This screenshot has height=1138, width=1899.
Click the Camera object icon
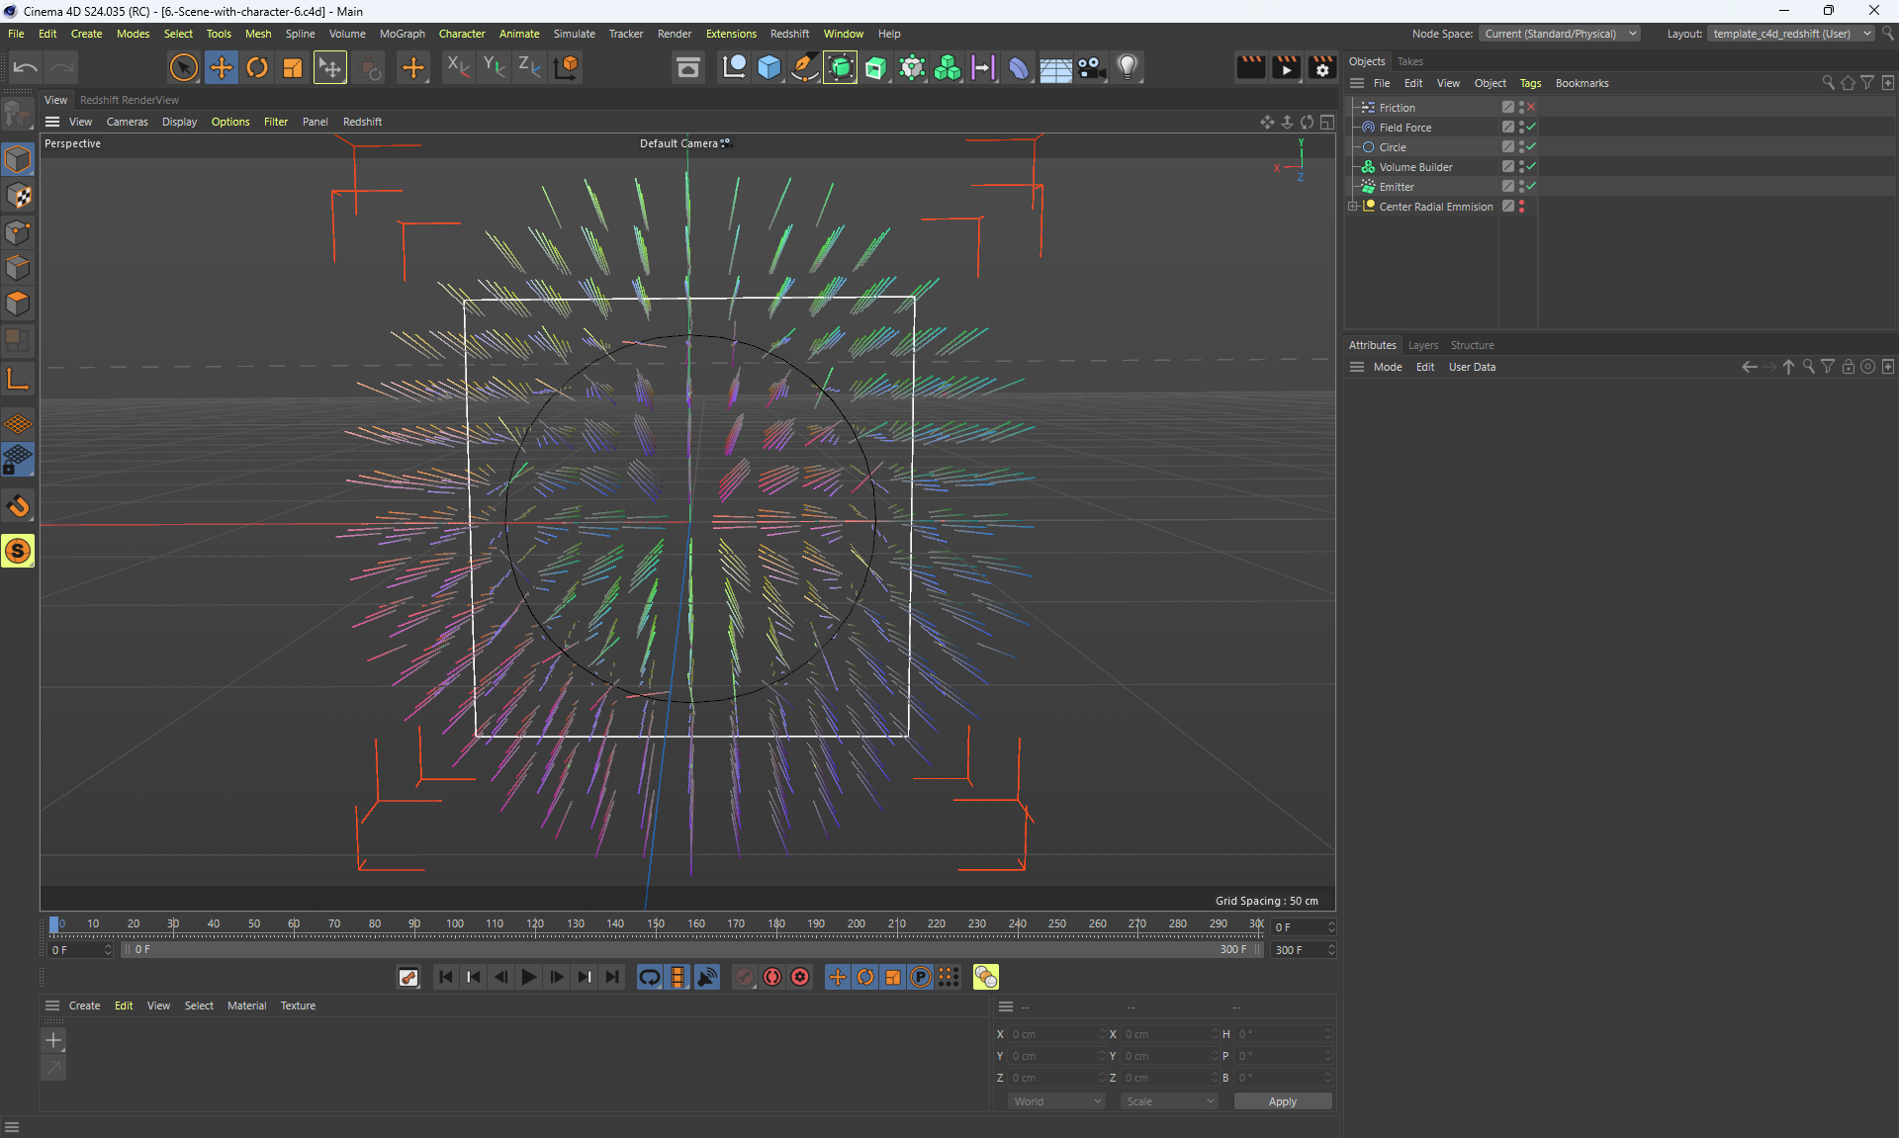tap(1091, 67)
